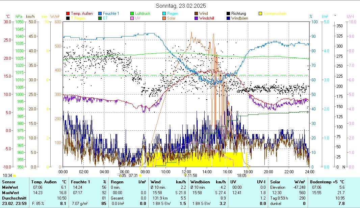The image size is (360, 208).
Task: Click the date title Sonntag, 23.02.2025
Action: click(x=181, y=6)
